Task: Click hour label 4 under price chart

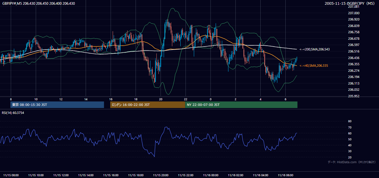Action: (x=260, y=99)
